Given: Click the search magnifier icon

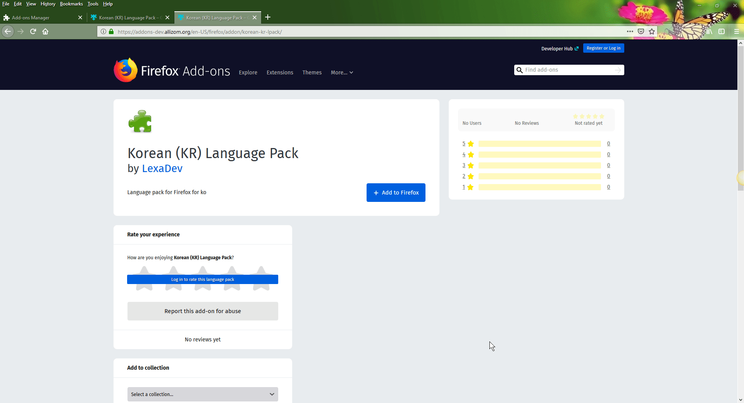Looking at the screenshot, I should [520, 70].
